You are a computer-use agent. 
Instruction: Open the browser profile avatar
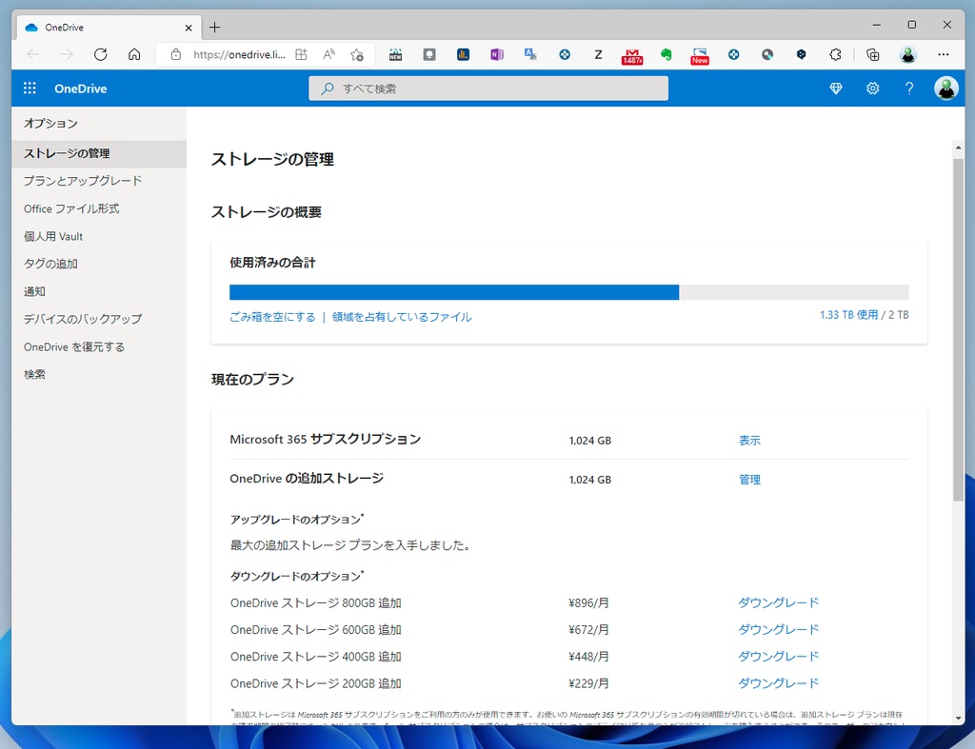(907, 54)
